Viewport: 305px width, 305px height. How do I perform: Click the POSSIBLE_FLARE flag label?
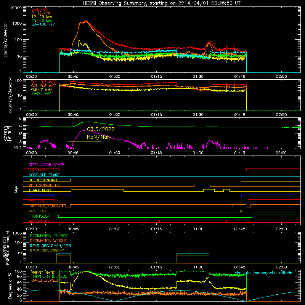[44, 175]
